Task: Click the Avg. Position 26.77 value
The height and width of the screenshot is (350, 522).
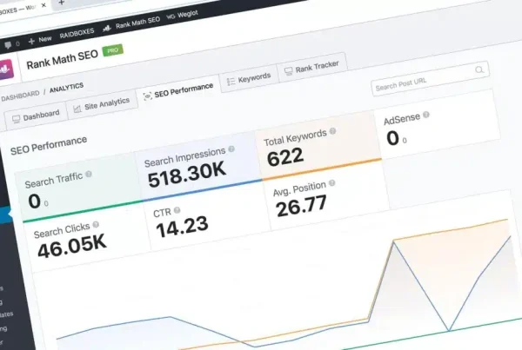Action: pyautogui.click(x=301, y=206)
